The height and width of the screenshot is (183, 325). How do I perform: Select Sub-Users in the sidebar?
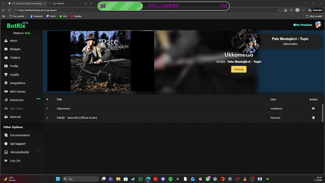click(x=16, y=109)
